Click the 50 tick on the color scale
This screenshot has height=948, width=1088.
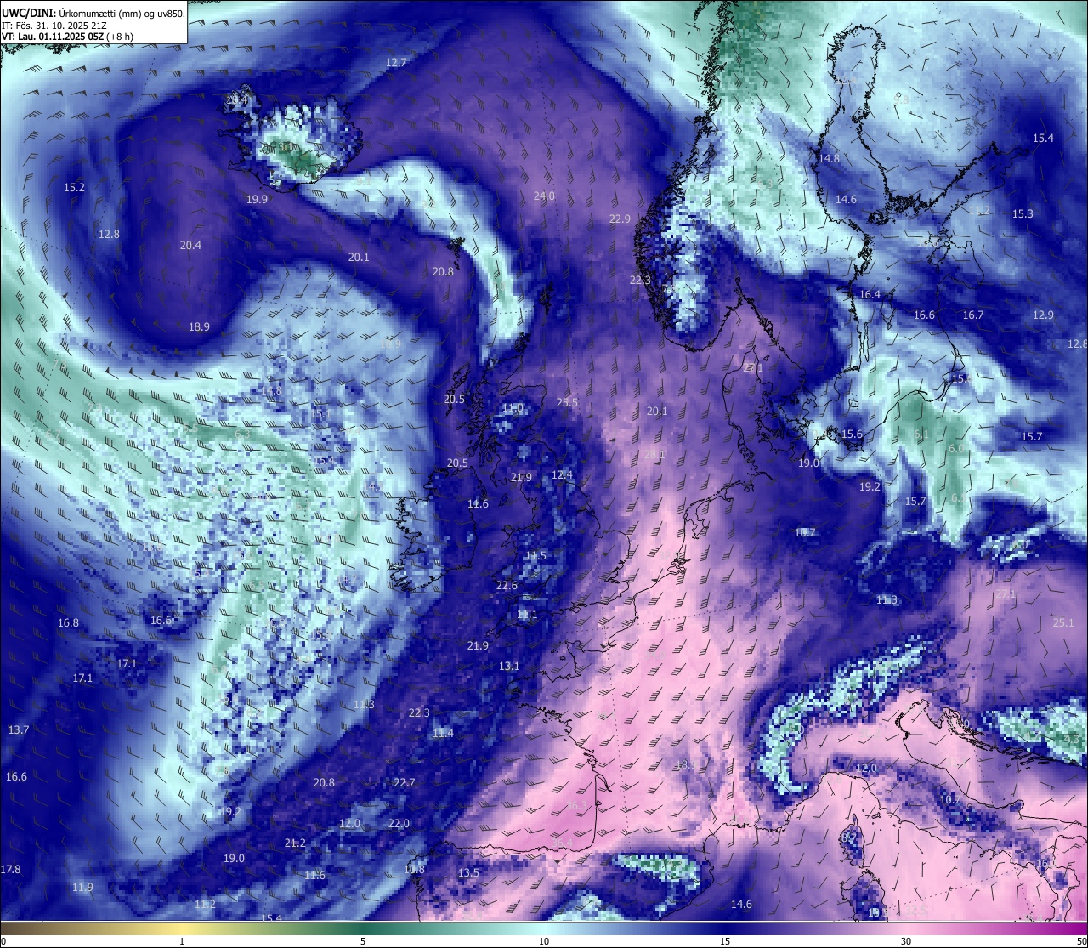click(1081, 941)
